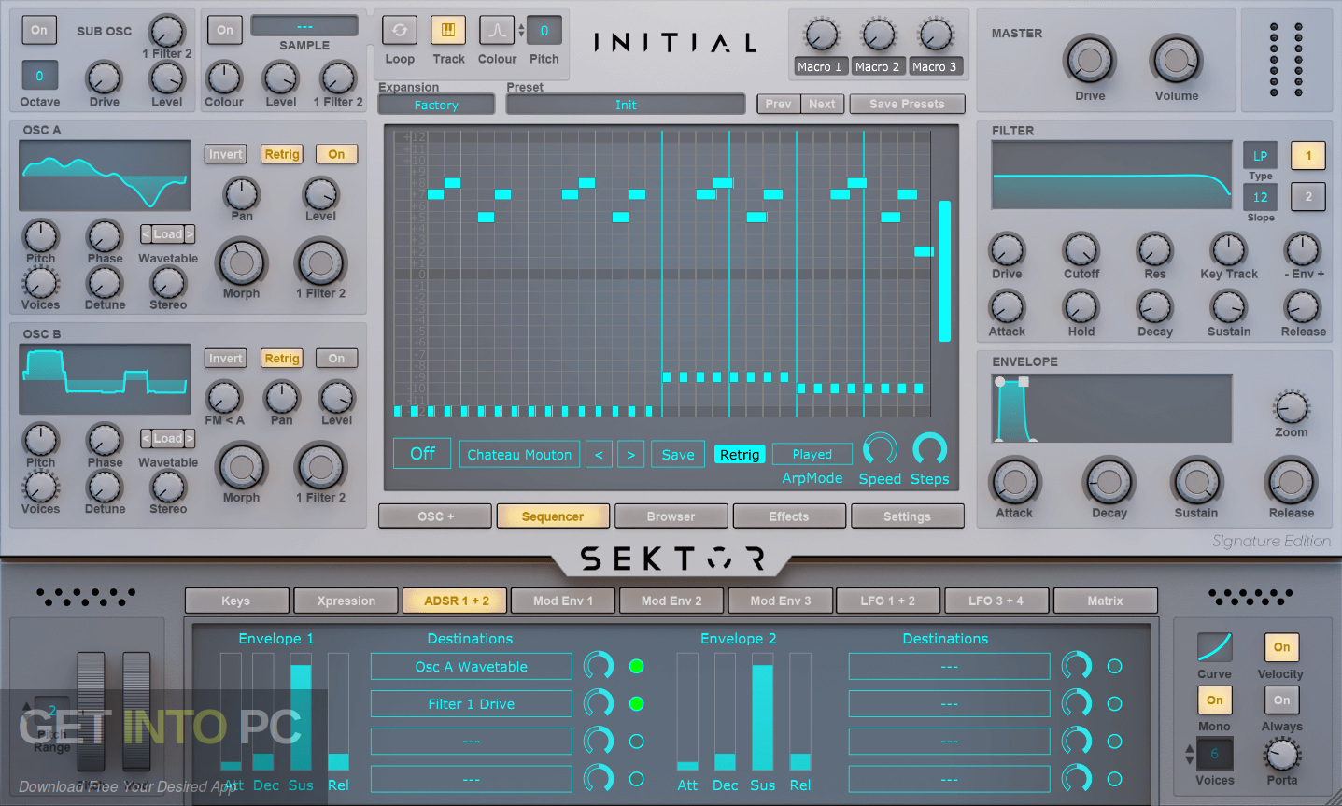
Task: Open the Chateau Mouton pattern list
Action: point(519,455)
